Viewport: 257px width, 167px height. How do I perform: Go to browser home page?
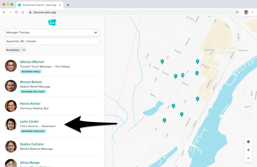23,12
